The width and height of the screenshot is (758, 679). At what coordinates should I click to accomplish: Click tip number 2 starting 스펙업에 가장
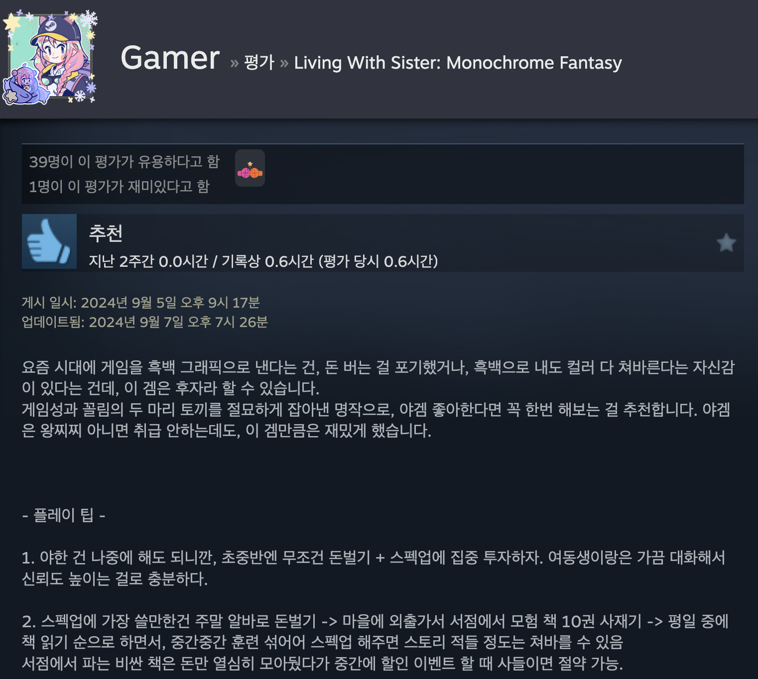(376, 631)
